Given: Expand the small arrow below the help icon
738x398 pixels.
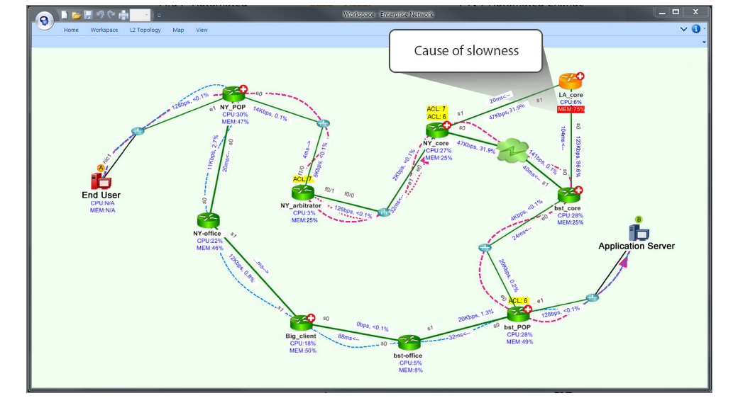Looking at the screenshot, I should (x=704, y=42).
